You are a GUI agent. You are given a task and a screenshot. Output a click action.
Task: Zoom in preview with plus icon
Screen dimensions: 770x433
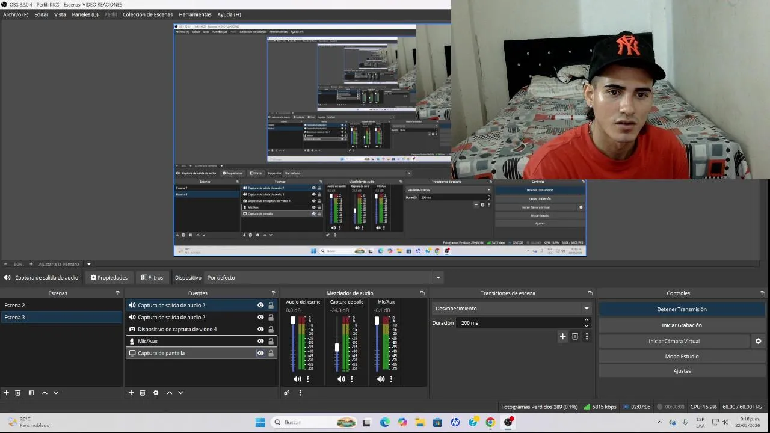tap(31, 264)
